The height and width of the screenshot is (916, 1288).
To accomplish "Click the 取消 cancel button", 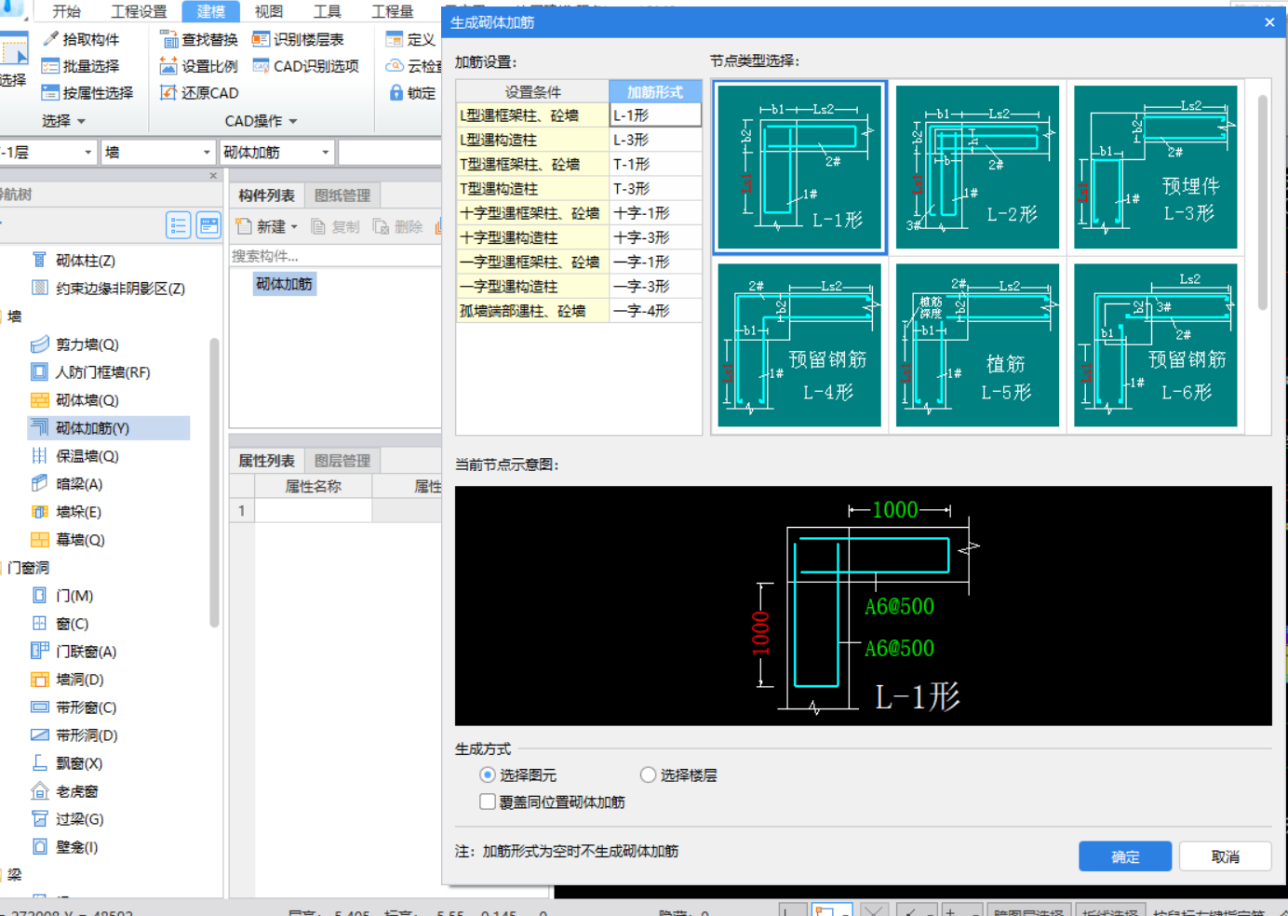I will tap(1226, 856).
